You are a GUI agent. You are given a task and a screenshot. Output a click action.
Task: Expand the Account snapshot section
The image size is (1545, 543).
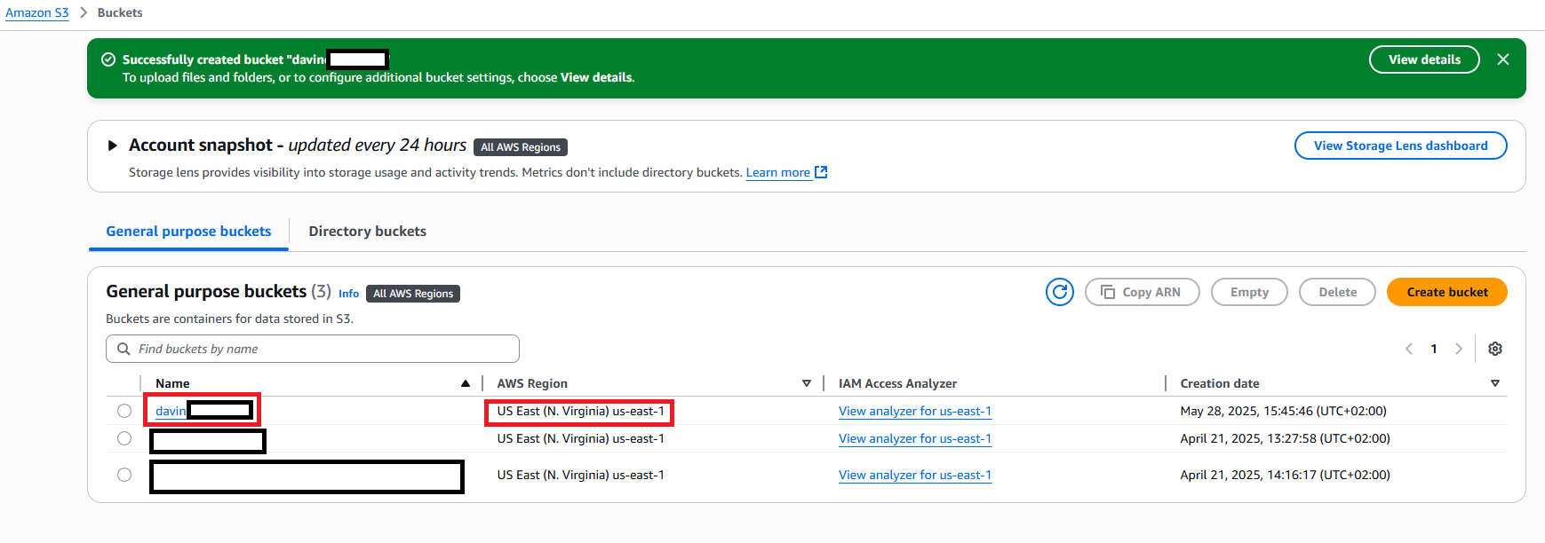[112, 146]
